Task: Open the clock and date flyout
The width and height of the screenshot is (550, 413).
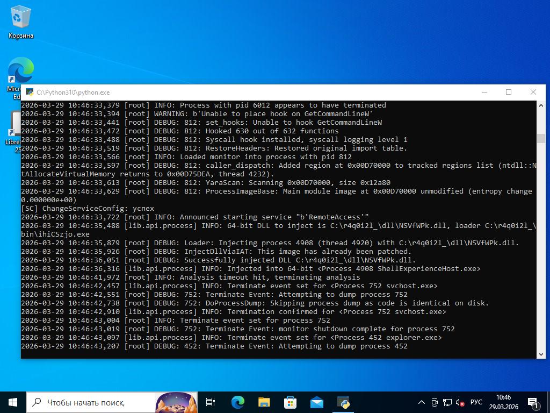Action: [503, 402]
